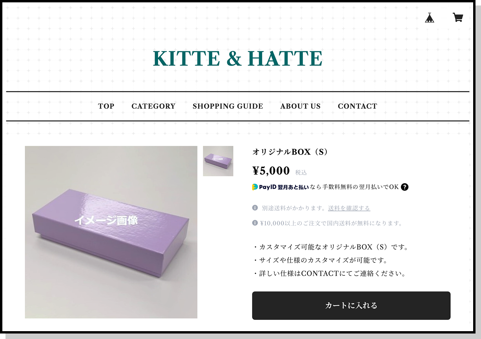Click the 翌月あと払い PayID text
This screenshot has width=481, height=339.
pos(293,187)
